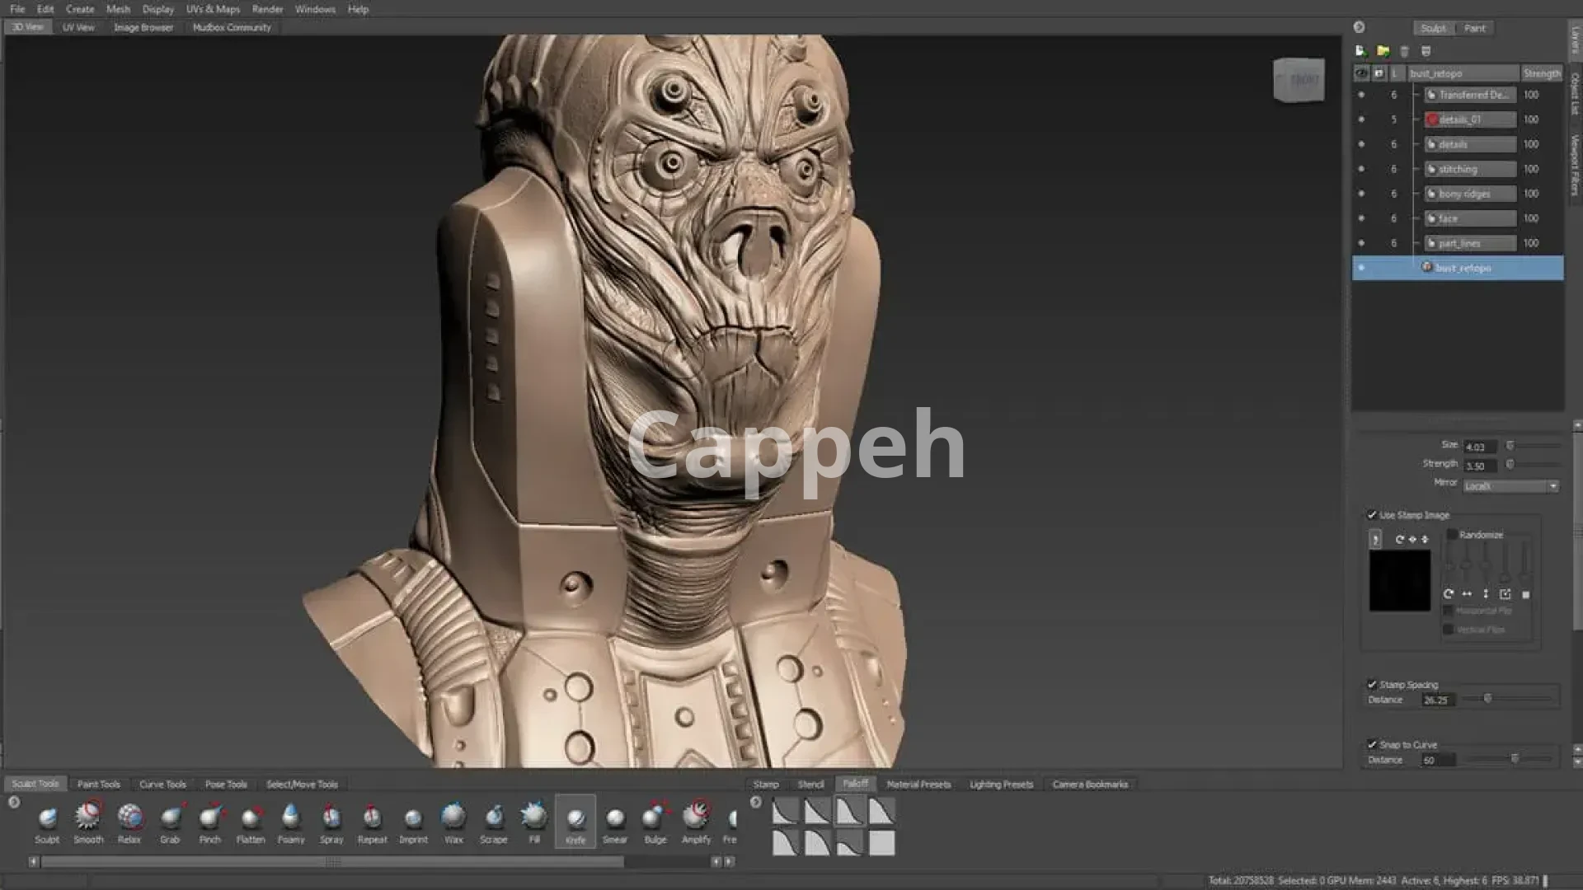Uncheck the Stamp Spacing option

pyautogui.click(x=1372, y=685)
